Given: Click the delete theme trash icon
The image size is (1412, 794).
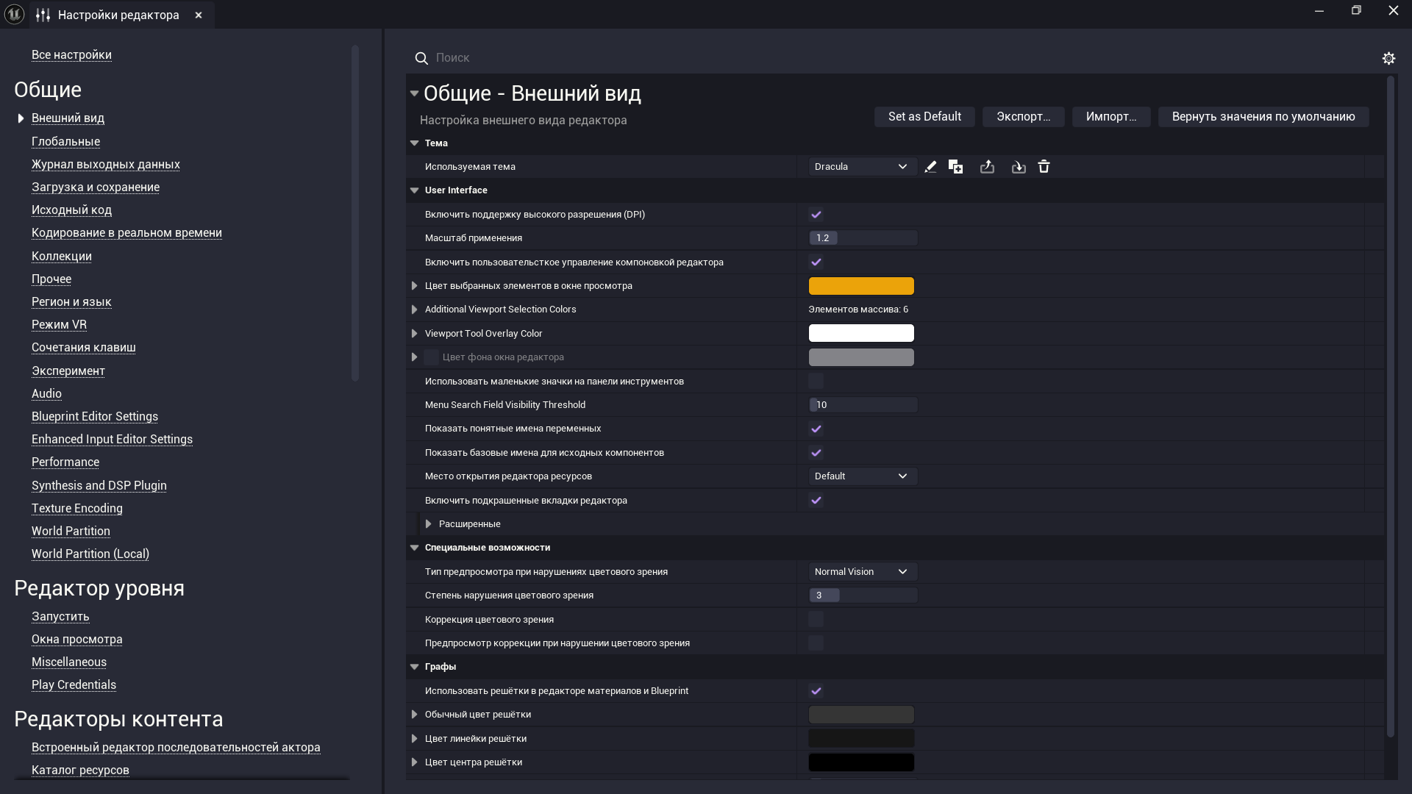Looking at the screenshot, I should point(1044,167).
